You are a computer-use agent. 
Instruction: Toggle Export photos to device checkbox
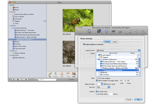(84, 44)
